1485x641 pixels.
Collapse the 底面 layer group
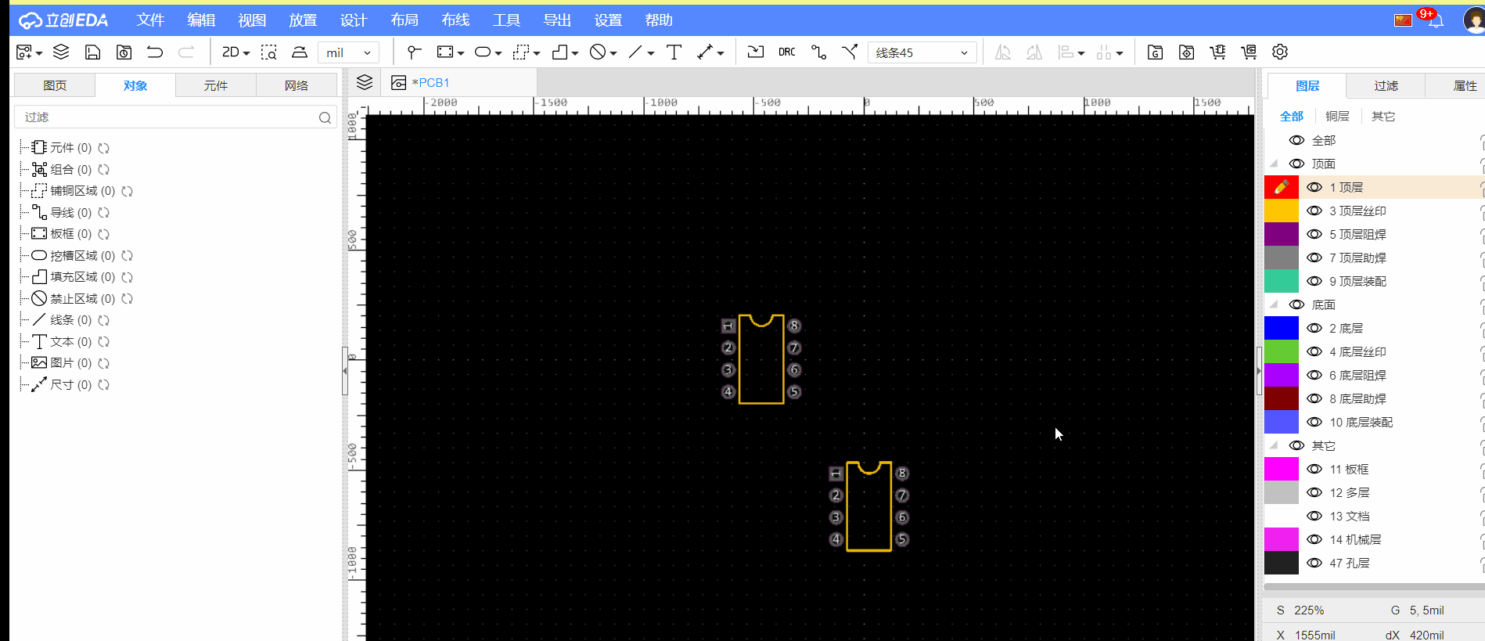pyautogui.click(x=1274, y=304)
